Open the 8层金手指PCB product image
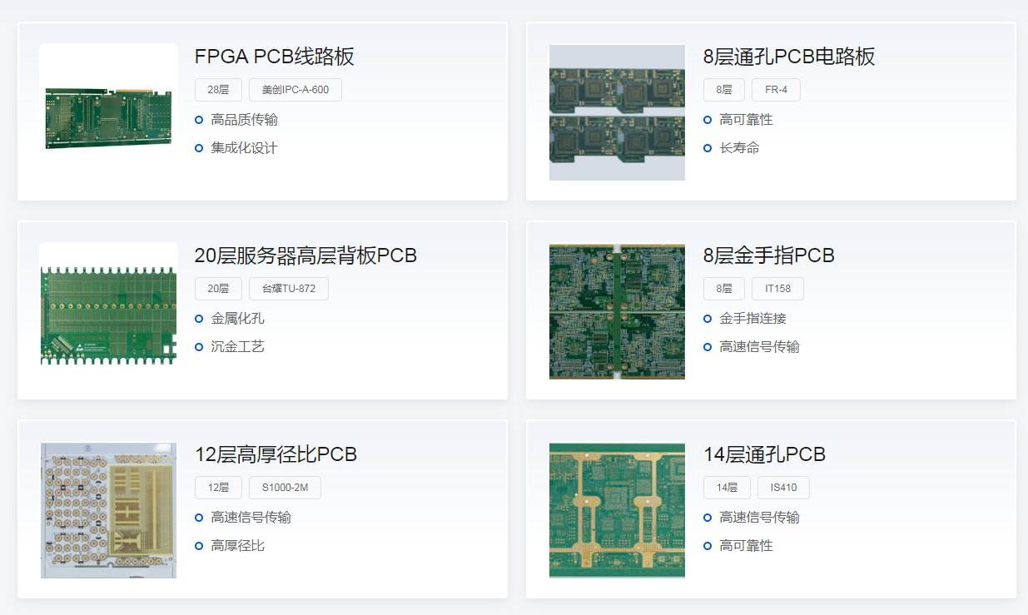 [x=617, y=310]
